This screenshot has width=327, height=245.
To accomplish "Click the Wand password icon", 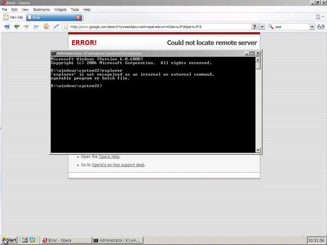I will [56, 26].
